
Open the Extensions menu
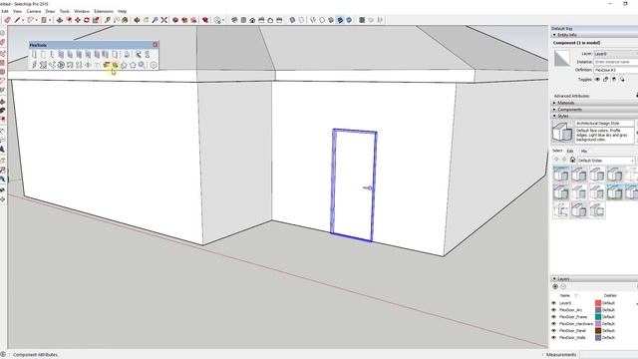104,11
